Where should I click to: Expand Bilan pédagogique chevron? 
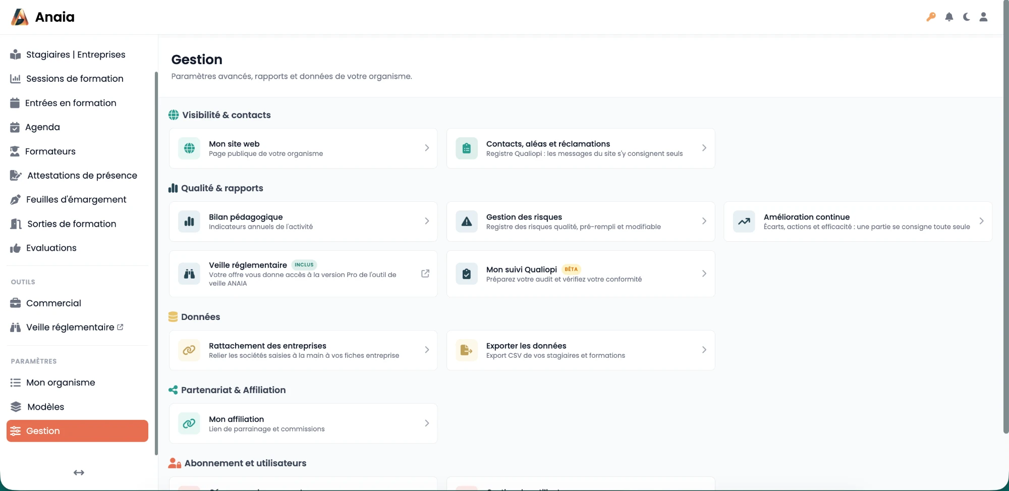[x=427, y=221]
